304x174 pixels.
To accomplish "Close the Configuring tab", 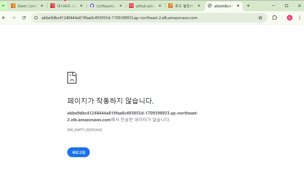I will click(121, 6).
